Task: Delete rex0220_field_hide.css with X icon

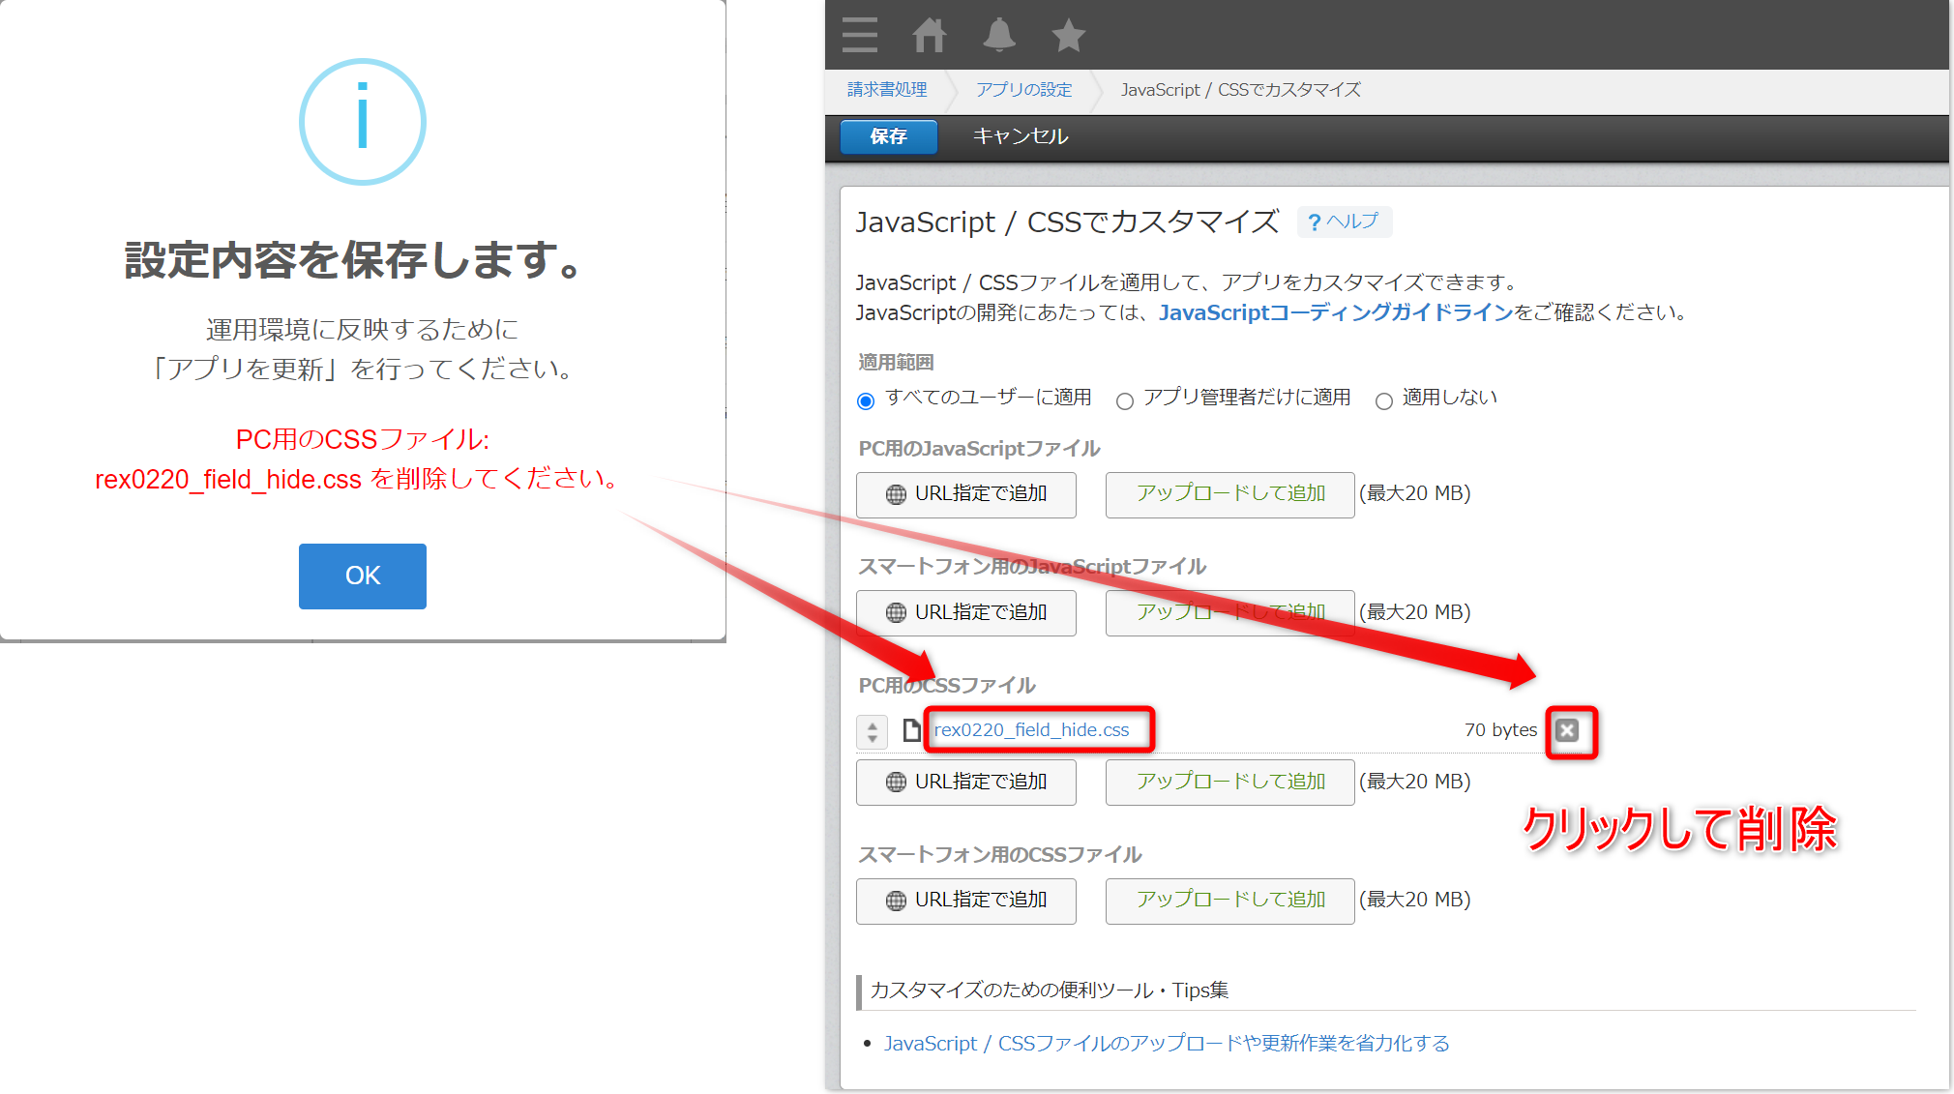Action: click(1567, 730)
